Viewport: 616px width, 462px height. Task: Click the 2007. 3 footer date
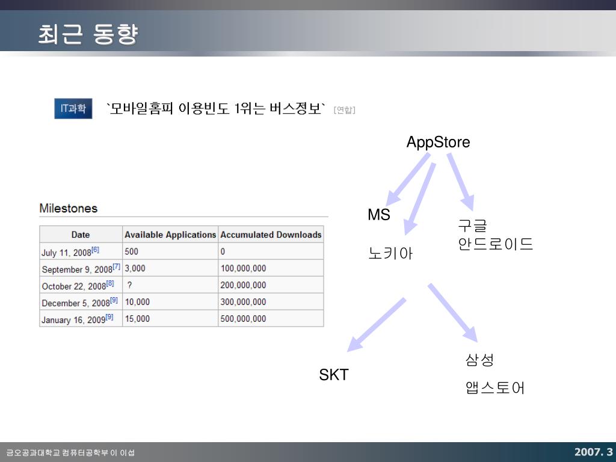593,452
